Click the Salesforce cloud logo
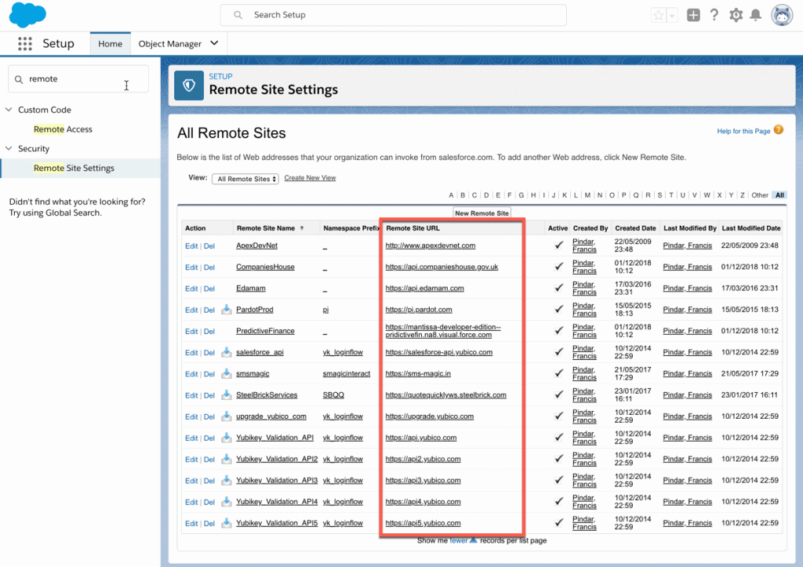Screen dimensions: 803x567 coord(27,14)
